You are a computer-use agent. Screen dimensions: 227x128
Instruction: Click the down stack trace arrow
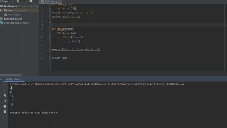tap(5, 90)
